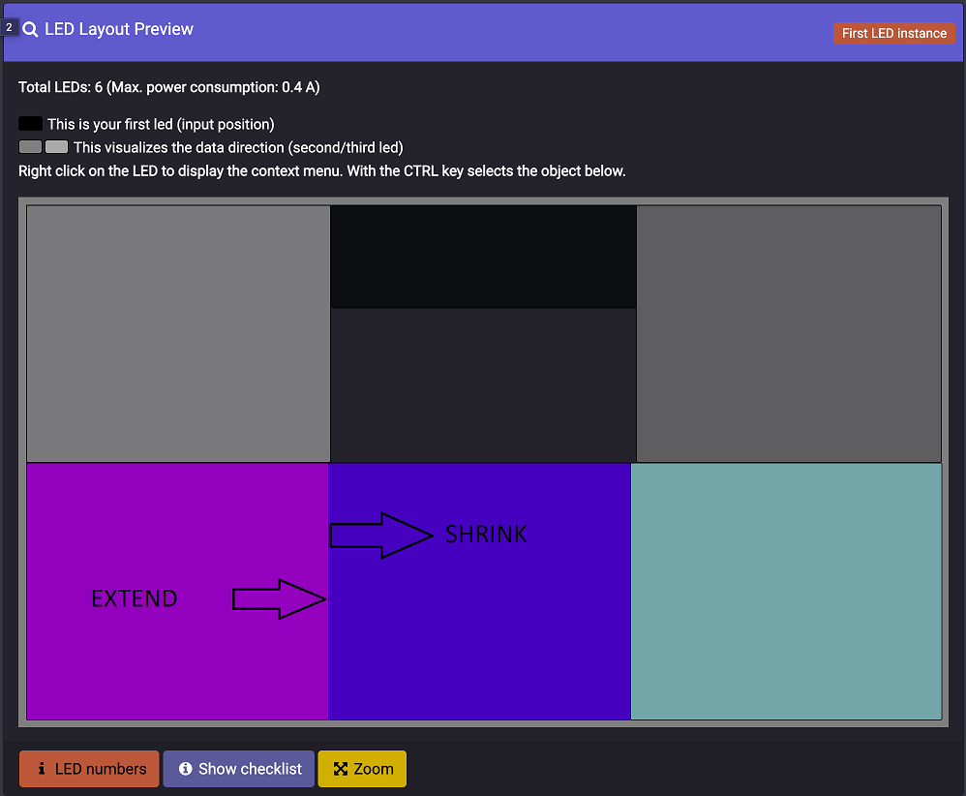This screenshot has height=796, width=966.
Task: Click the arrow outline next to EXTEND
Action: [279, 598]
